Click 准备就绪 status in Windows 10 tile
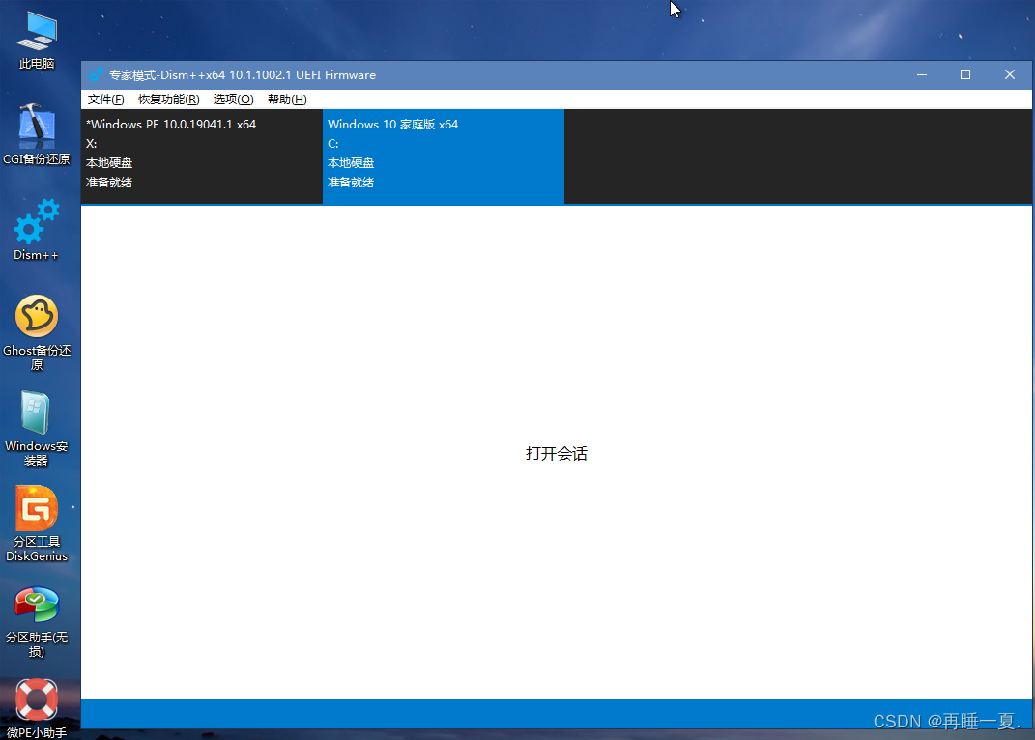The height and width of the screenshot is (740, 1035). [351, 183]
